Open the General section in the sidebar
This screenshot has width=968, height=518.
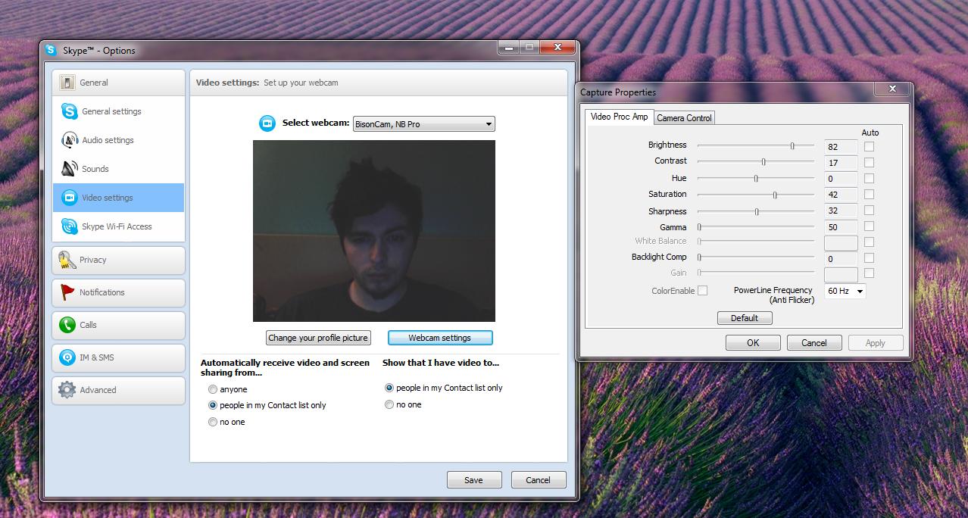[119, 83]
